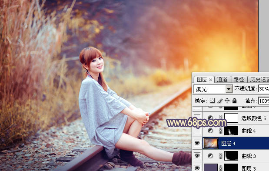
Task: Click the 填充 label
Action: pos(251,101)
